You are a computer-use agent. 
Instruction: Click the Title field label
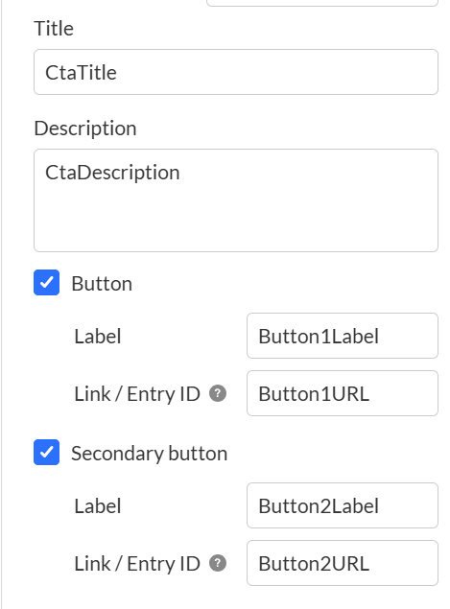coord(54,29)
